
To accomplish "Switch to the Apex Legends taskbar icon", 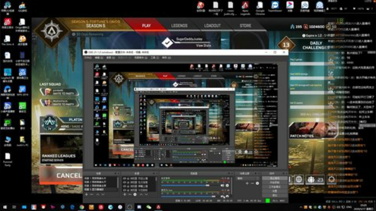I will [159, 207].
